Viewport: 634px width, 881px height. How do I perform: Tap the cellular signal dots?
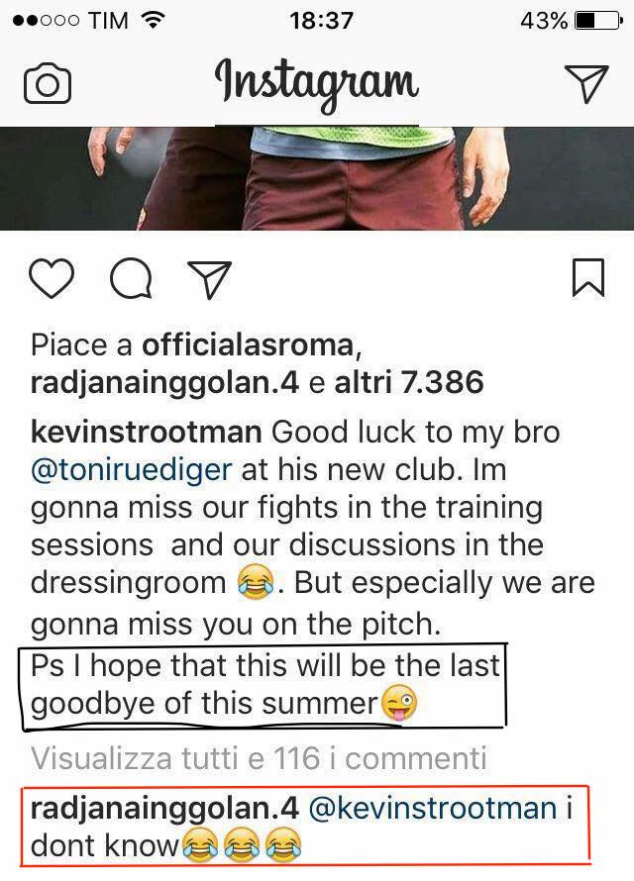(x=46, y=21)
